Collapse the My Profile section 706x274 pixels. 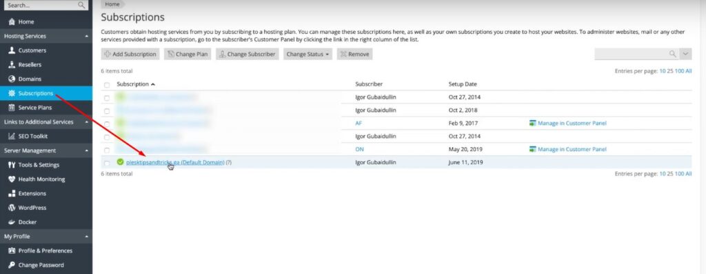tap(86, 237)
